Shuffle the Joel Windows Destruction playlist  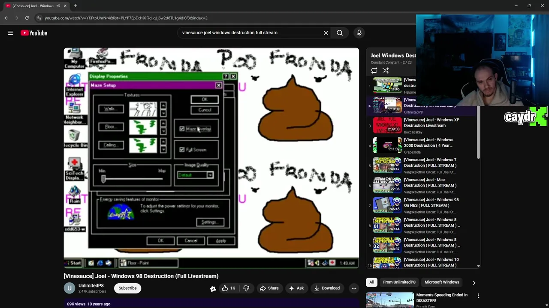point(386,71)
